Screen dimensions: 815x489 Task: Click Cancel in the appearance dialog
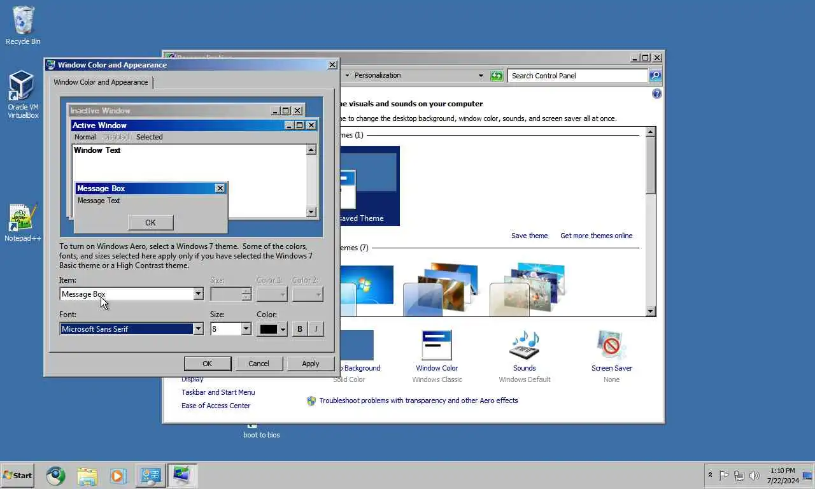[259, 364]
